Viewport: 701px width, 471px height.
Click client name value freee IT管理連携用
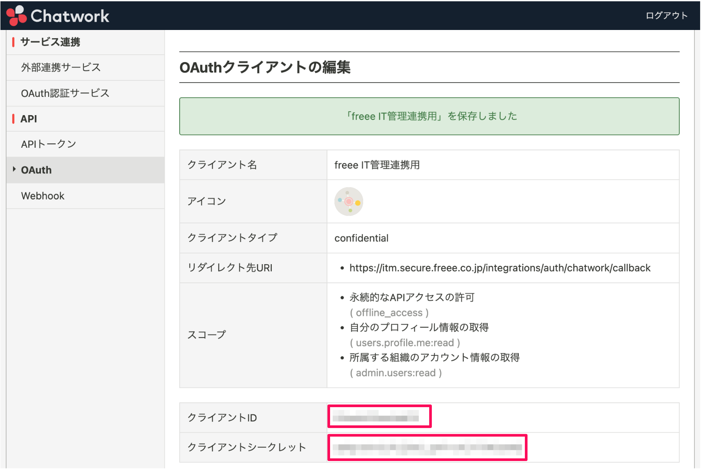(377, 165)
